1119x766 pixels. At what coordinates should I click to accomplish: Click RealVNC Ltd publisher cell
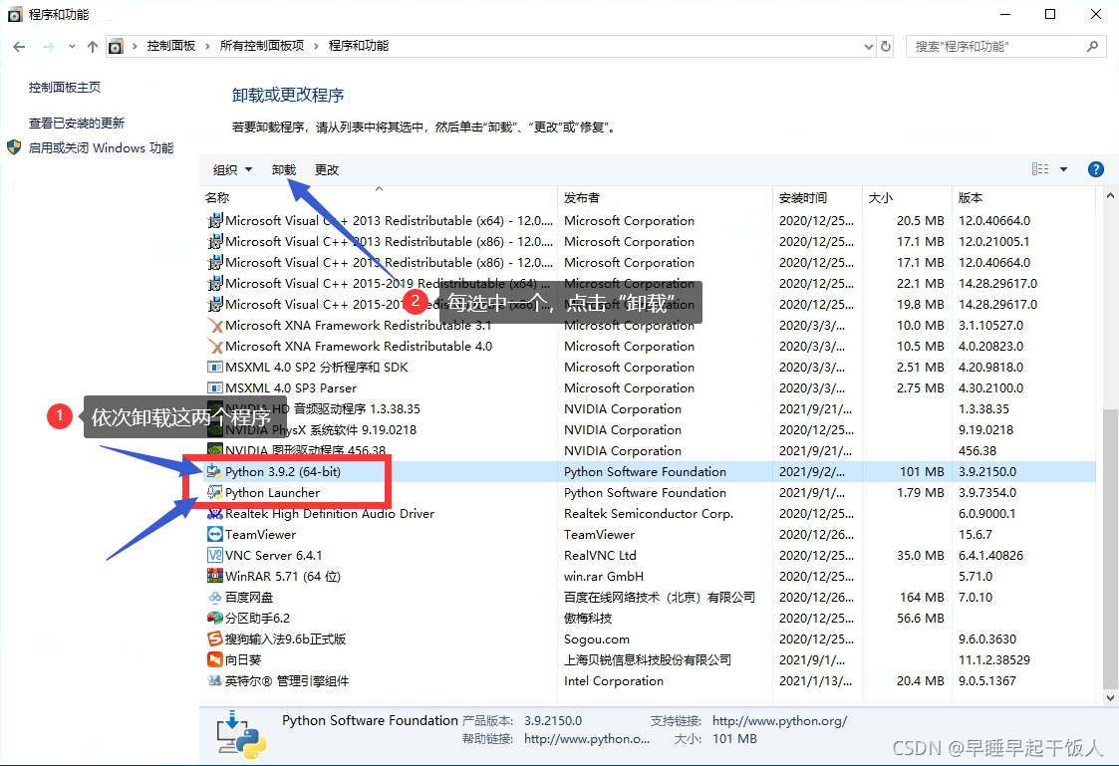(600, 555)
